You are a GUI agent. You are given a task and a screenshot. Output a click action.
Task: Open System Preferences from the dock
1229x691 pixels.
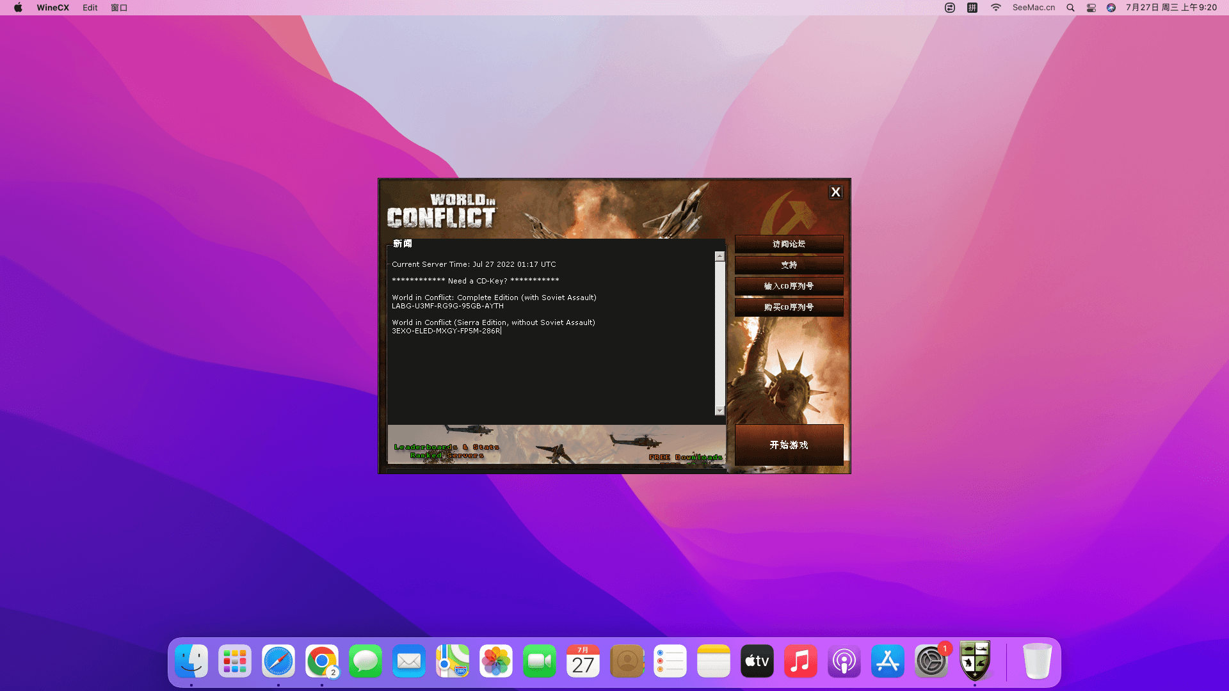click(931, 661)
